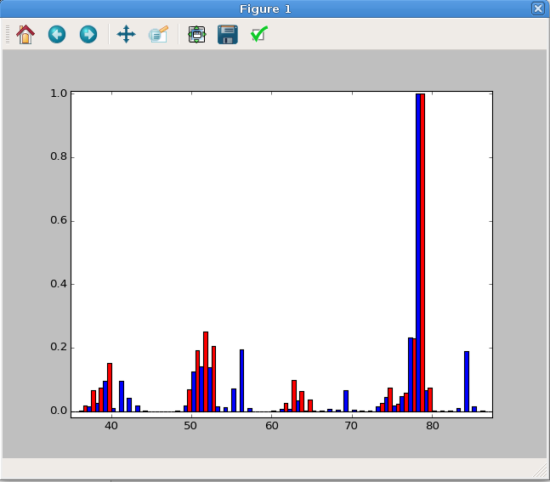Open the Configure subplots dialog
This screenshot has width=550, height=482.
[196, 34]
